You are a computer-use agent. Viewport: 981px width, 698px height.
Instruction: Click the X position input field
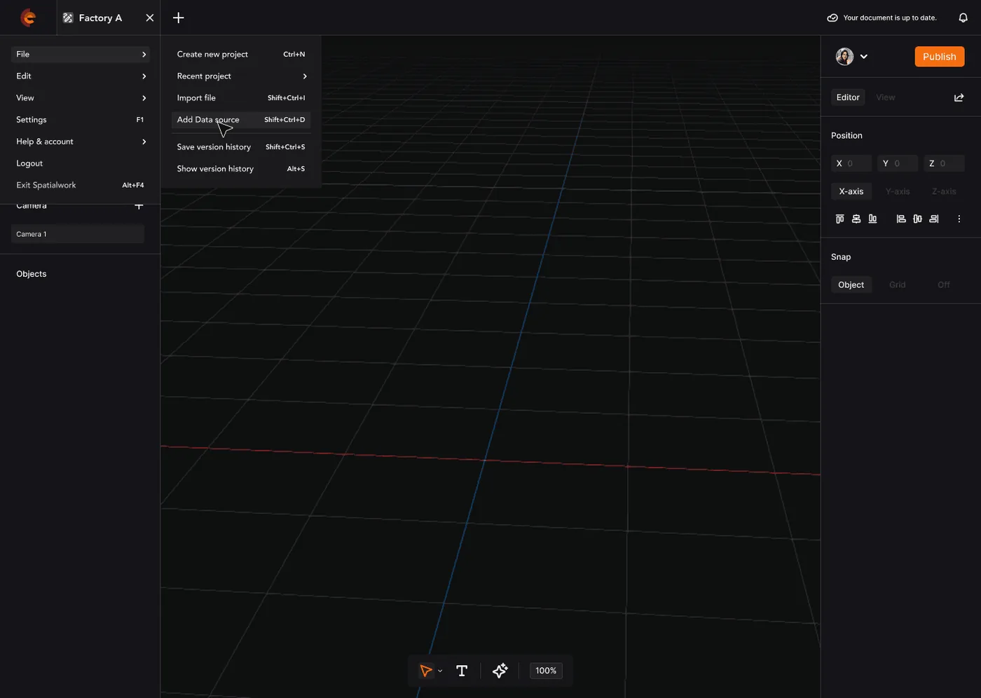pyautogui.click(x=851, y=163)
